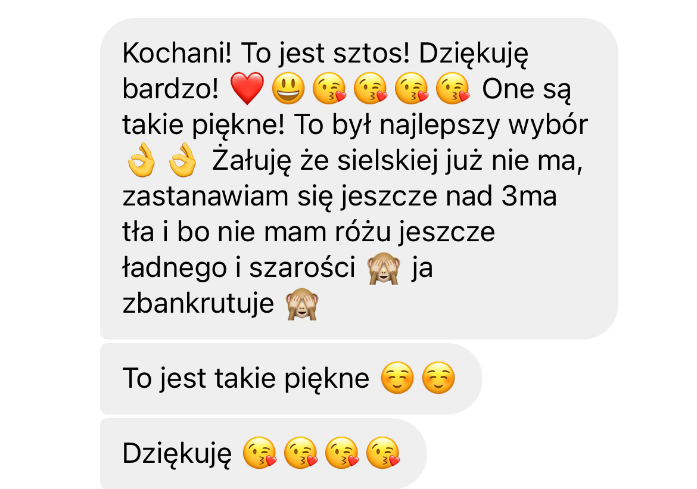697x489 pixels.
Task: Click the text 'takie piękne! To był najlepszy wybór'
Action: 355,125
